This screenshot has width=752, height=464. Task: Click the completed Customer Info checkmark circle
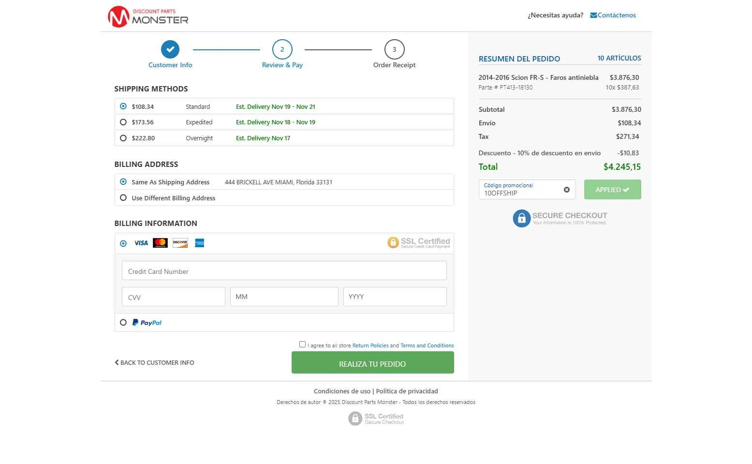(x=170, y=49)
